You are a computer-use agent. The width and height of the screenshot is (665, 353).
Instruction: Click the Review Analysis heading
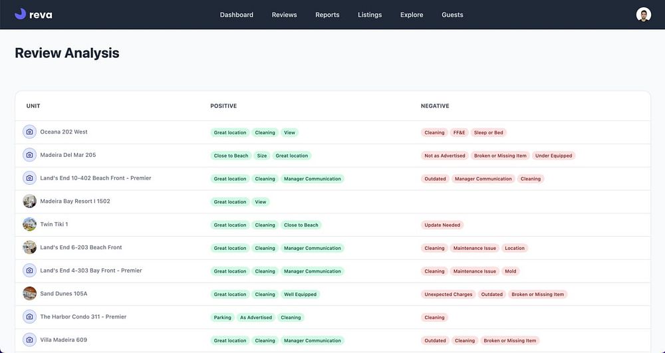point(67,53)
